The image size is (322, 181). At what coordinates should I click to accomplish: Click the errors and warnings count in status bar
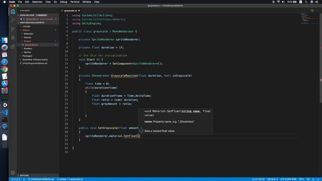click(16, 179)
